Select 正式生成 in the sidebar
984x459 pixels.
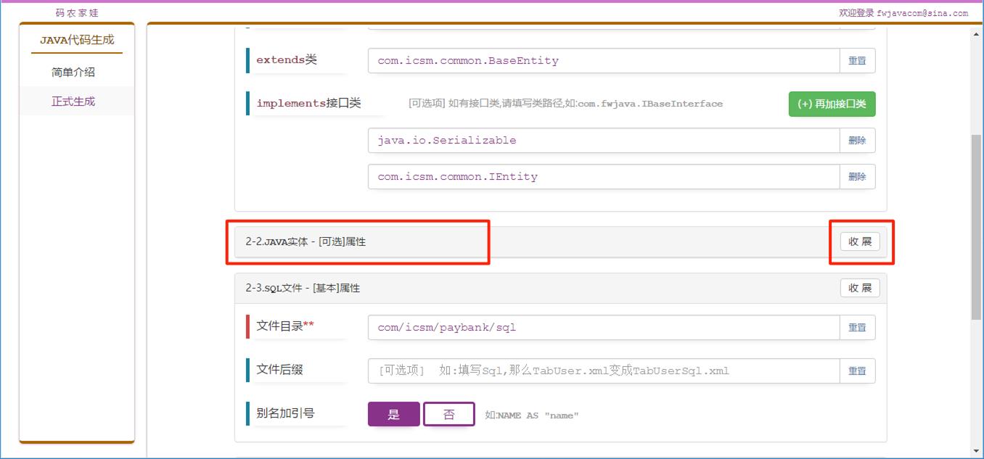[x=73, y=102]
